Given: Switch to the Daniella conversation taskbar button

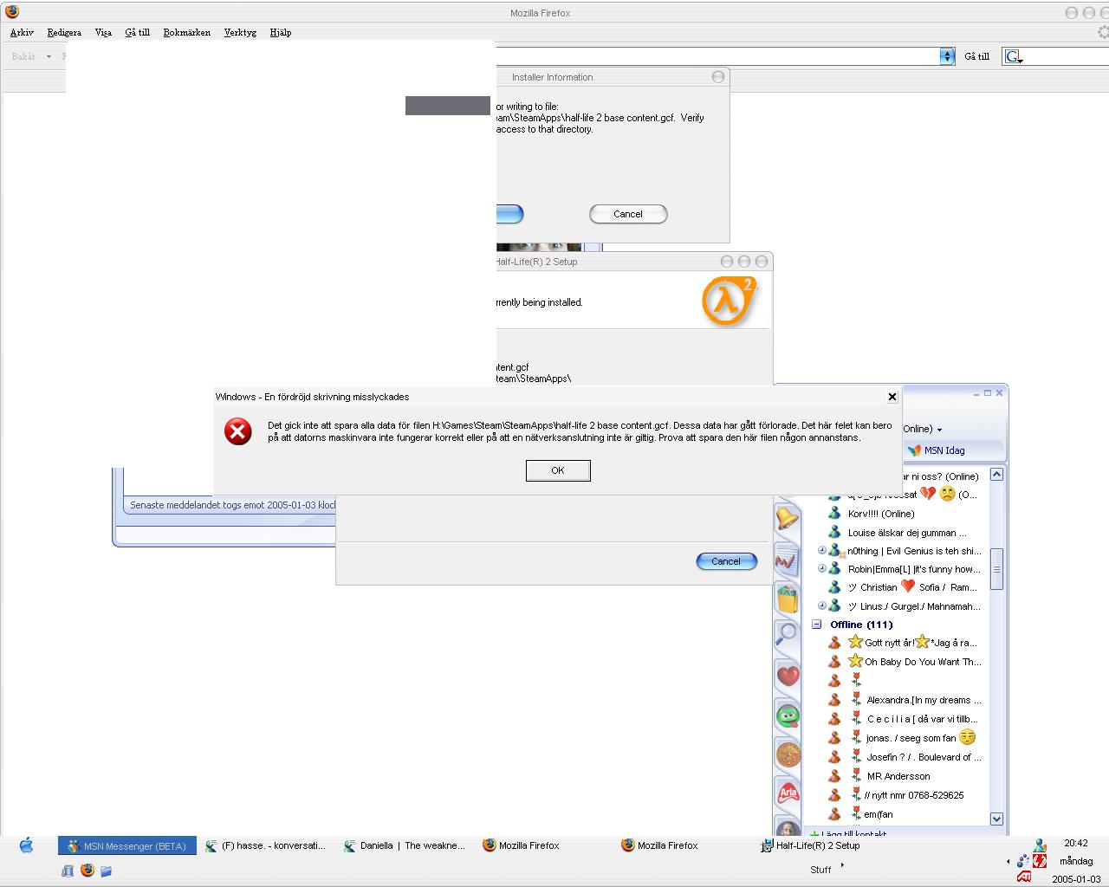Looking at the screenshot, I should point(405,846).
